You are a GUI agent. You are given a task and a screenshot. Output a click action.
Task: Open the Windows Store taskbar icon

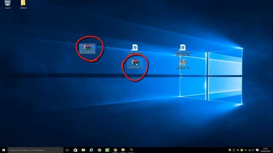pos(75,150)
